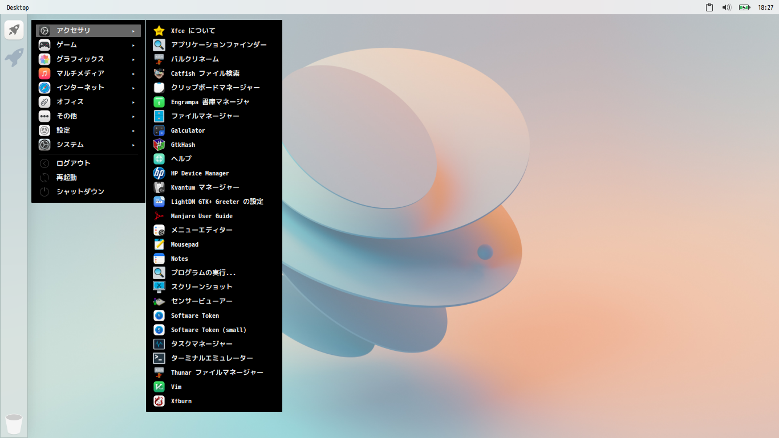The image size is (779, 438).
Task: Expand the アクセサリ submenu arrow
Action: [133, 31]
